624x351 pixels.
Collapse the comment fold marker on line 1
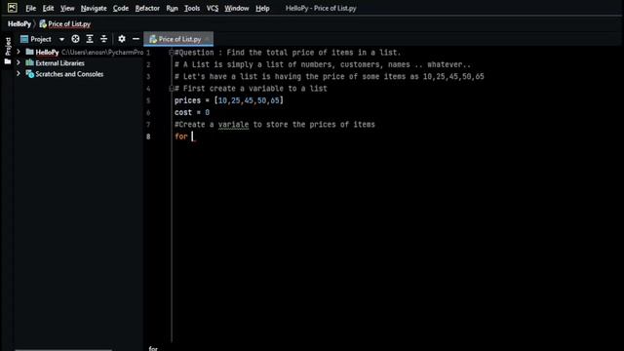coord(172,53)
